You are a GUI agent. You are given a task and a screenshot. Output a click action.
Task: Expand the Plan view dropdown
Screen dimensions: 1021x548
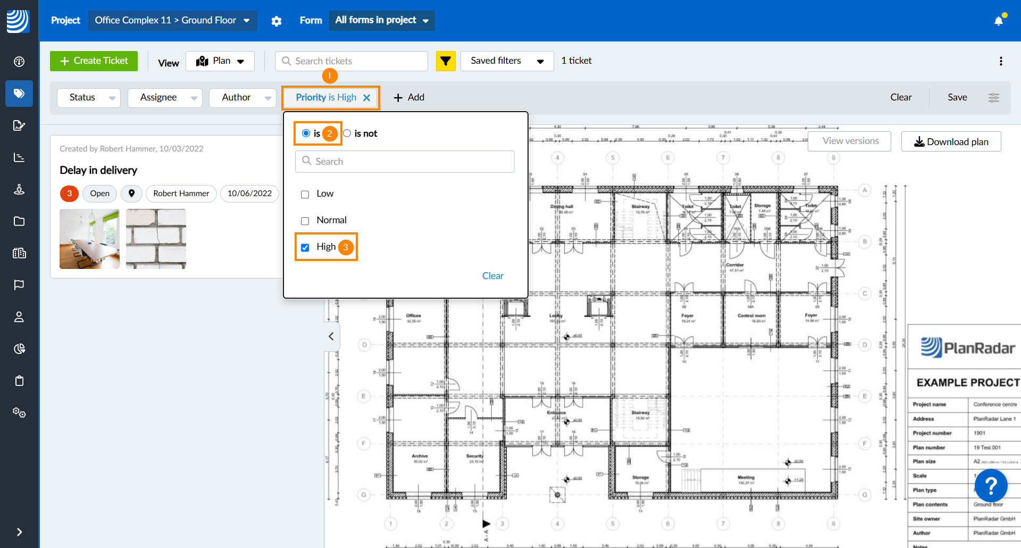point(220,61)
